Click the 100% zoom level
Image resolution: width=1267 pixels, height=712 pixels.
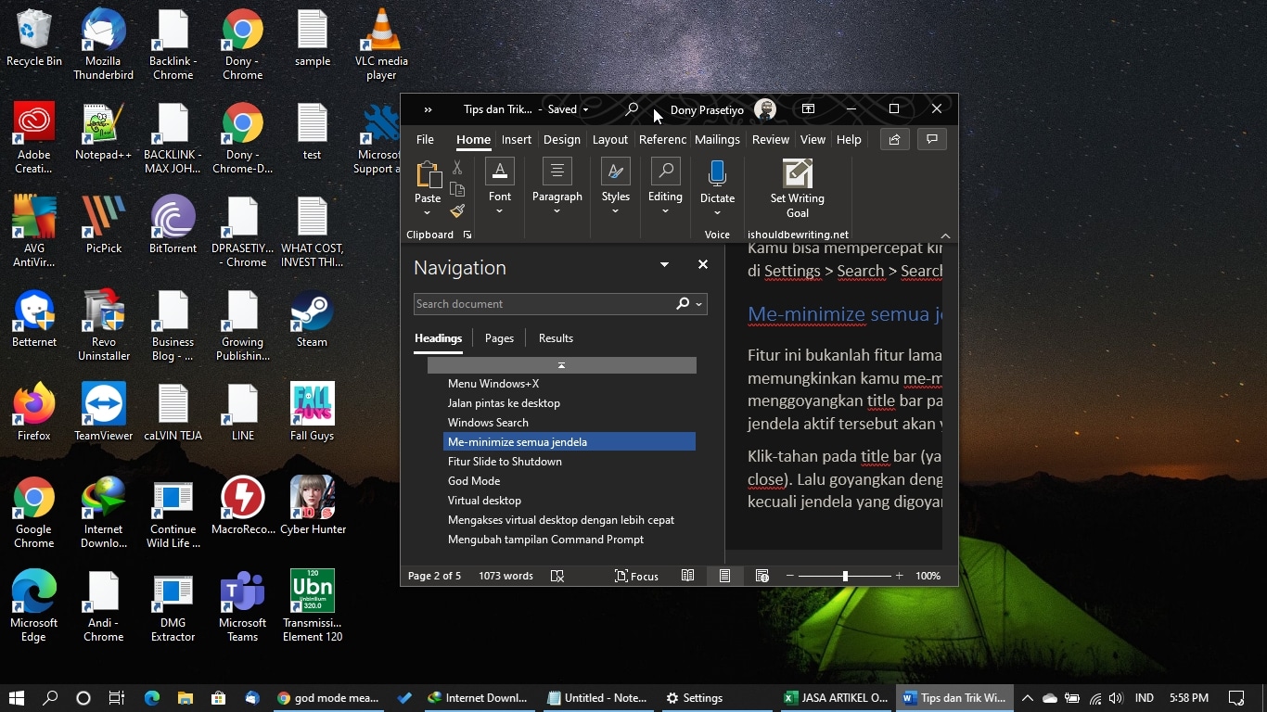(x=928, y=576)
